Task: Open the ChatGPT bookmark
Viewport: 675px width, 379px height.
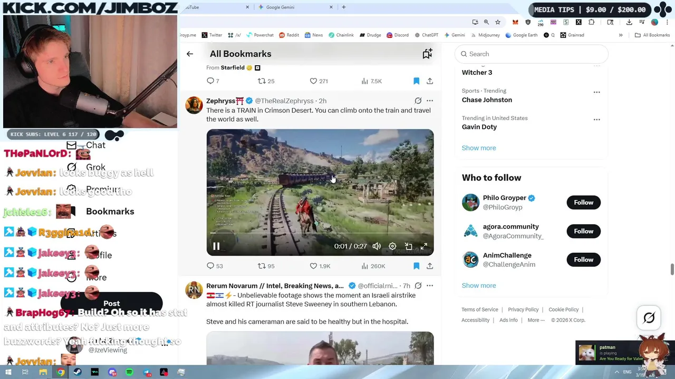Action: [x=426, y=35]
